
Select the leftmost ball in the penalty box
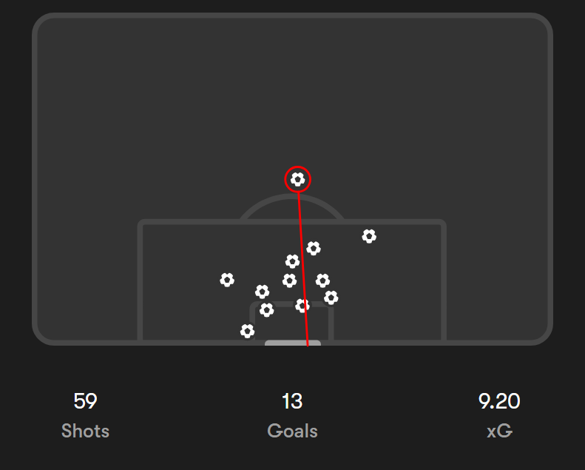pyautogui.click(x=227, y=280)
